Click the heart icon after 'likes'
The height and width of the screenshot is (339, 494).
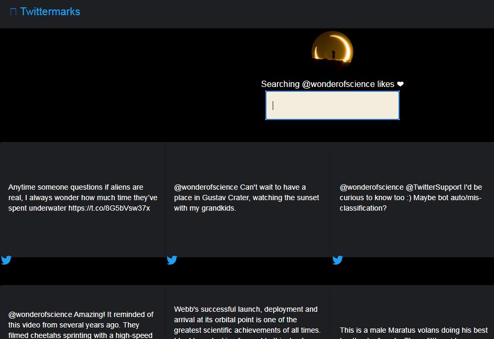400,84
